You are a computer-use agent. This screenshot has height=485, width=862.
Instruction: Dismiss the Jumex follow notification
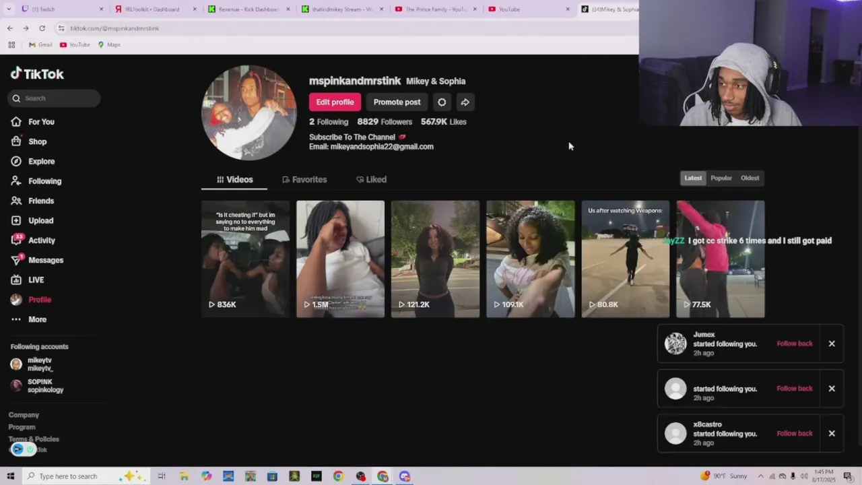(832, 344)
